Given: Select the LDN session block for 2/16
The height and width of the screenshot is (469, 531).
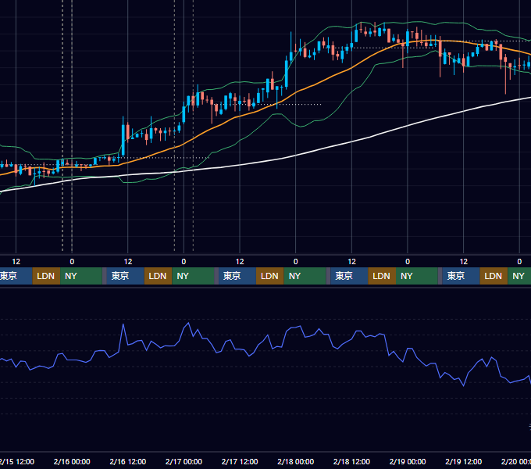Looking at the screenshot, I should tap(159, 276).
